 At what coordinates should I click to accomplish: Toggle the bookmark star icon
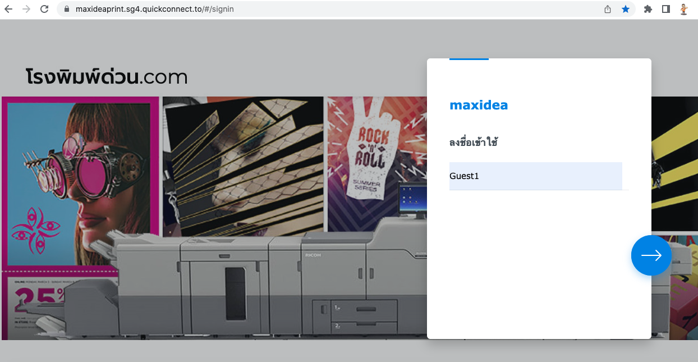tap(625, 9)
